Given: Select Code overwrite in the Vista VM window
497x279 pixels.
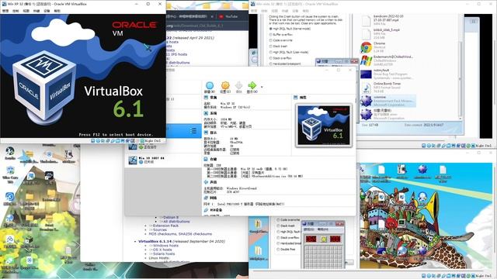Looking at the screenshot, I should 271,40.
